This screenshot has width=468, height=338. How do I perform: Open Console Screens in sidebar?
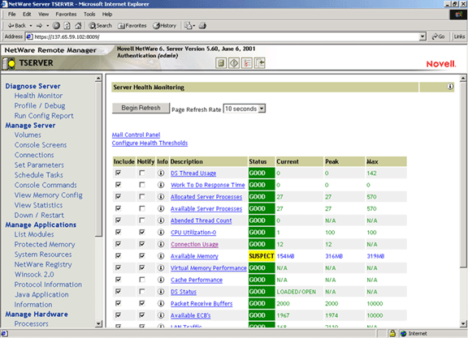[x=41, y=145]
